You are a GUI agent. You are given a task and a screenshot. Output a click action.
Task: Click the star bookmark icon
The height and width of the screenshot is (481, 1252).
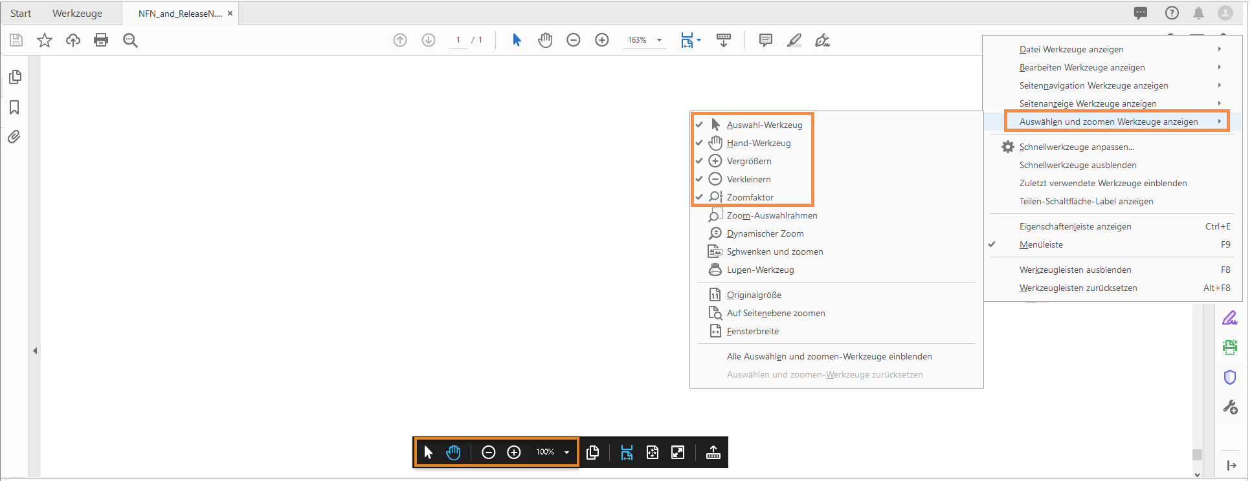tap(45, 40)
